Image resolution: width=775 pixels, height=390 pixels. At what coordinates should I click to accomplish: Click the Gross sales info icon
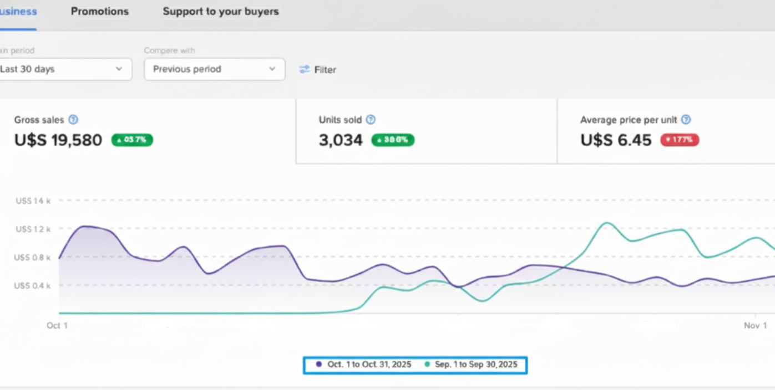point(73,120)
